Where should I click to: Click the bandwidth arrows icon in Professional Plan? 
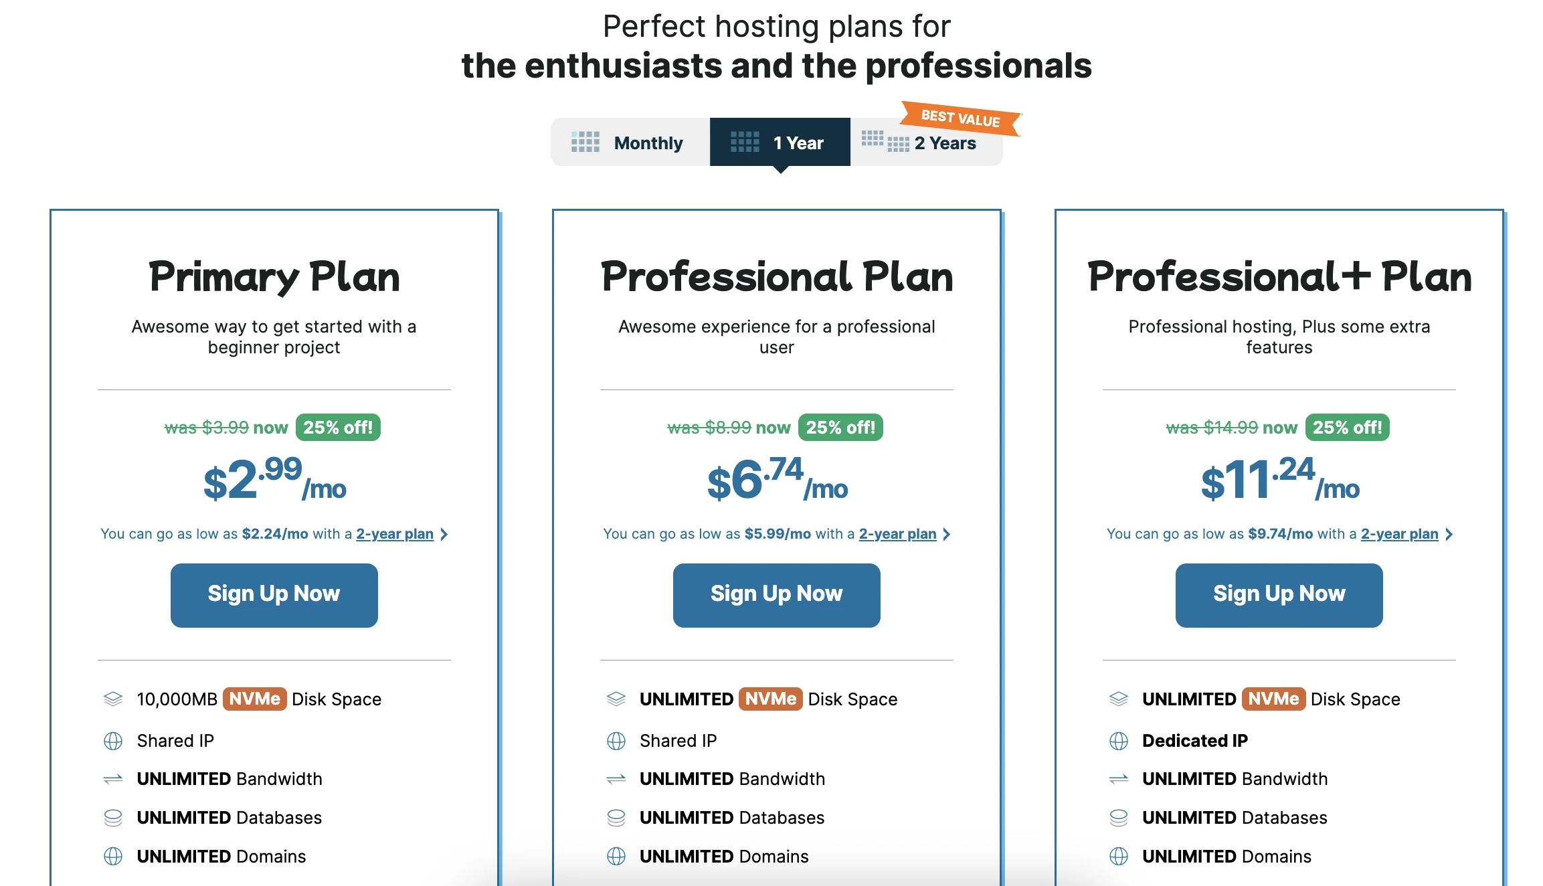point(616,779)
